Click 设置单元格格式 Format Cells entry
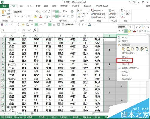This screenshot has width=150, height=119. [130, 68]
